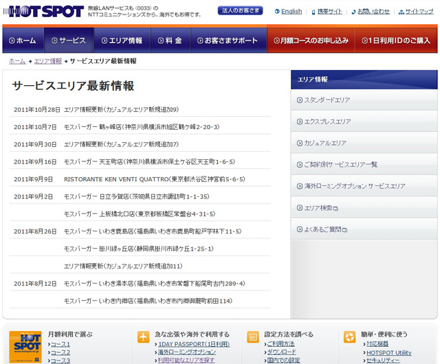Open the 携帯サイト link
Viewport: 440px width, 364px height.
(x=330, y=12)
